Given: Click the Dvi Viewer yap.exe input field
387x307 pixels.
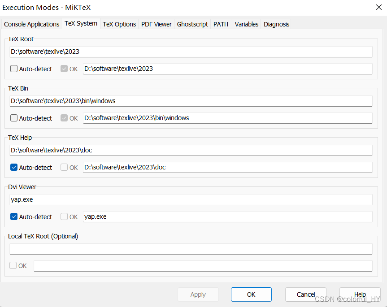Looking at the screenshot, I should pyautogui.click(x=191, y=199).
